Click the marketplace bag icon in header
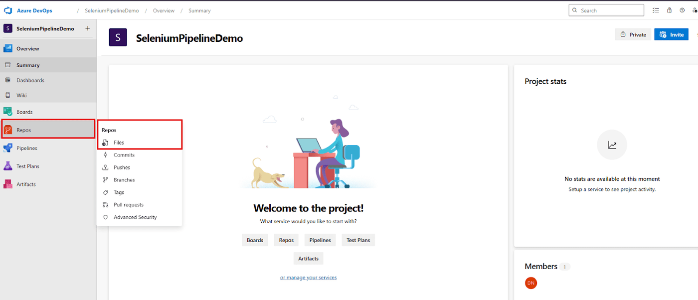This screenshot has height=300, width=698. (669, 10)
